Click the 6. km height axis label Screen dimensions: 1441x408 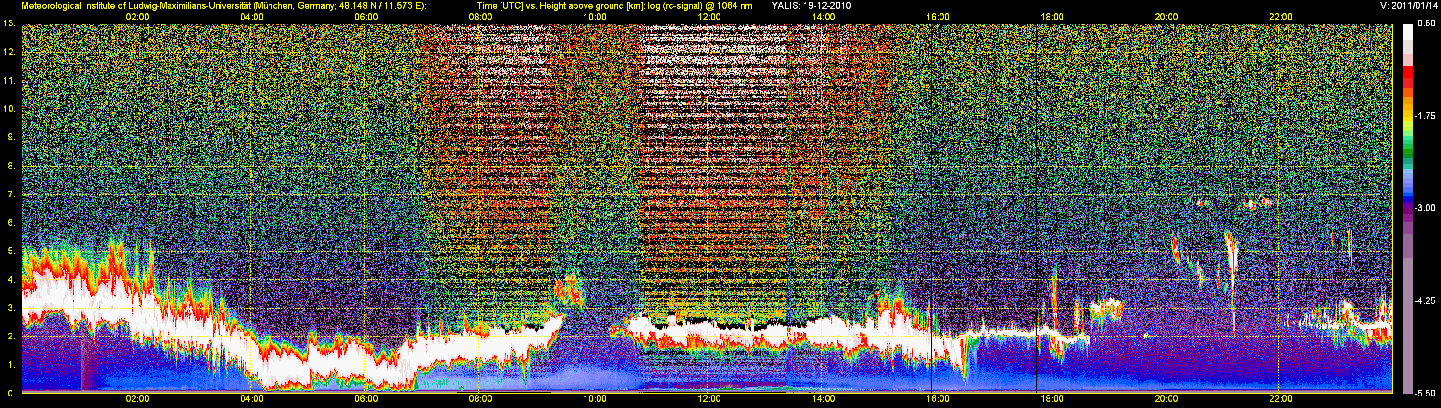click(11, 223)
